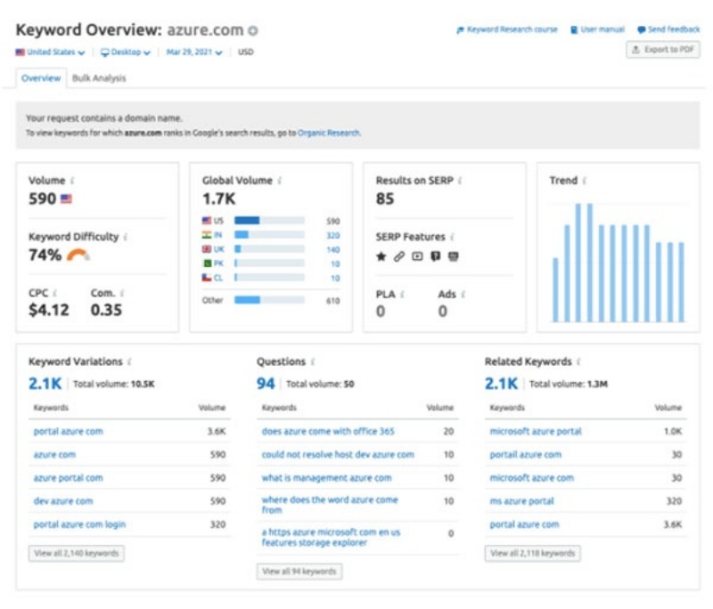Click the Related Keywords info icon

578,362
